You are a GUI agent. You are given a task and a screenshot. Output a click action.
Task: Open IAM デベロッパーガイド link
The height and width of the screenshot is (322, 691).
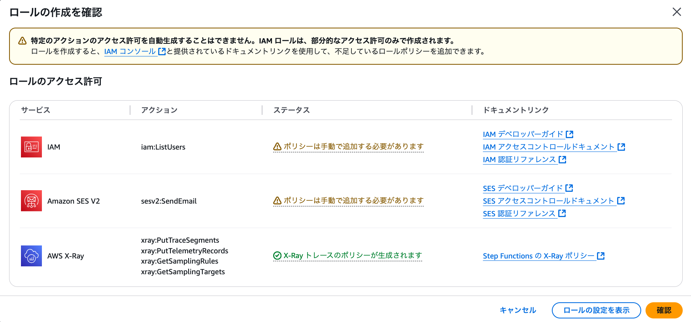pyautogui.click(x=523, y=134)
